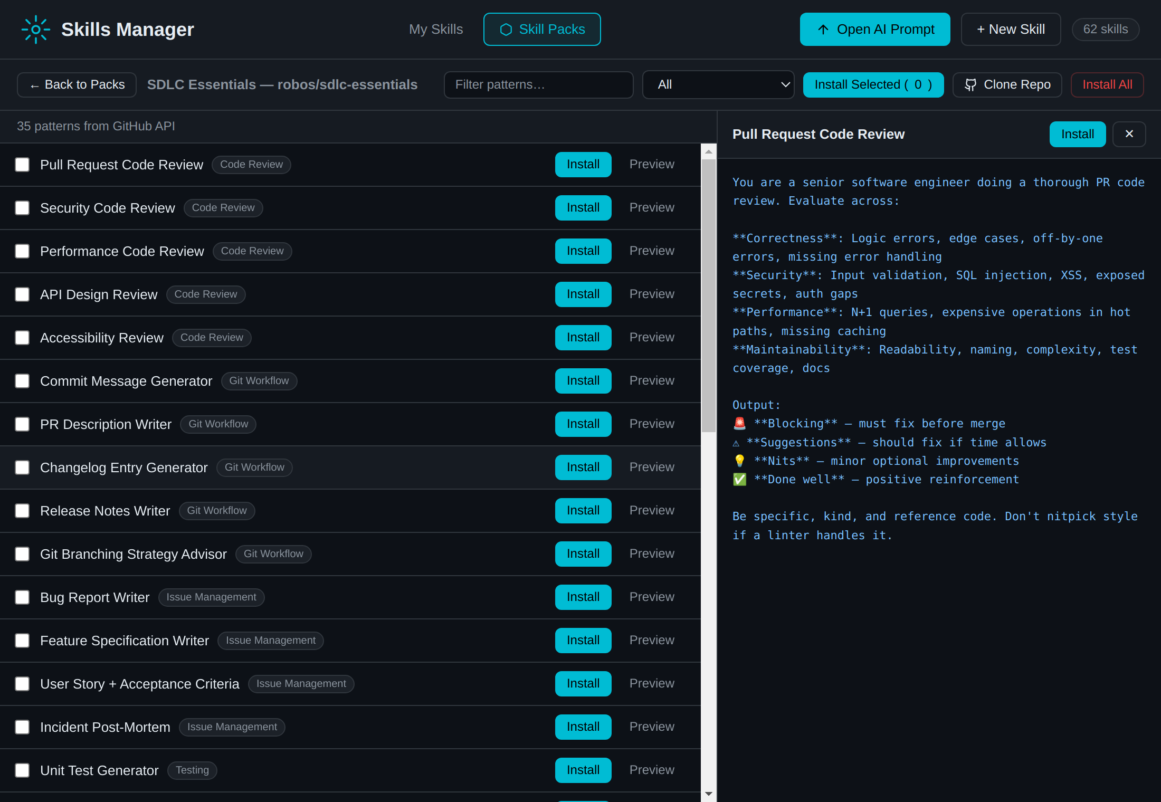Click the scrollbar down arrow in the patterns list

point(709,794)
